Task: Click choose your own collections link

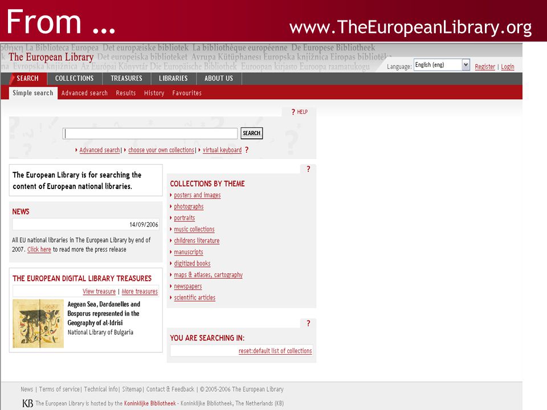Action: 161,150
